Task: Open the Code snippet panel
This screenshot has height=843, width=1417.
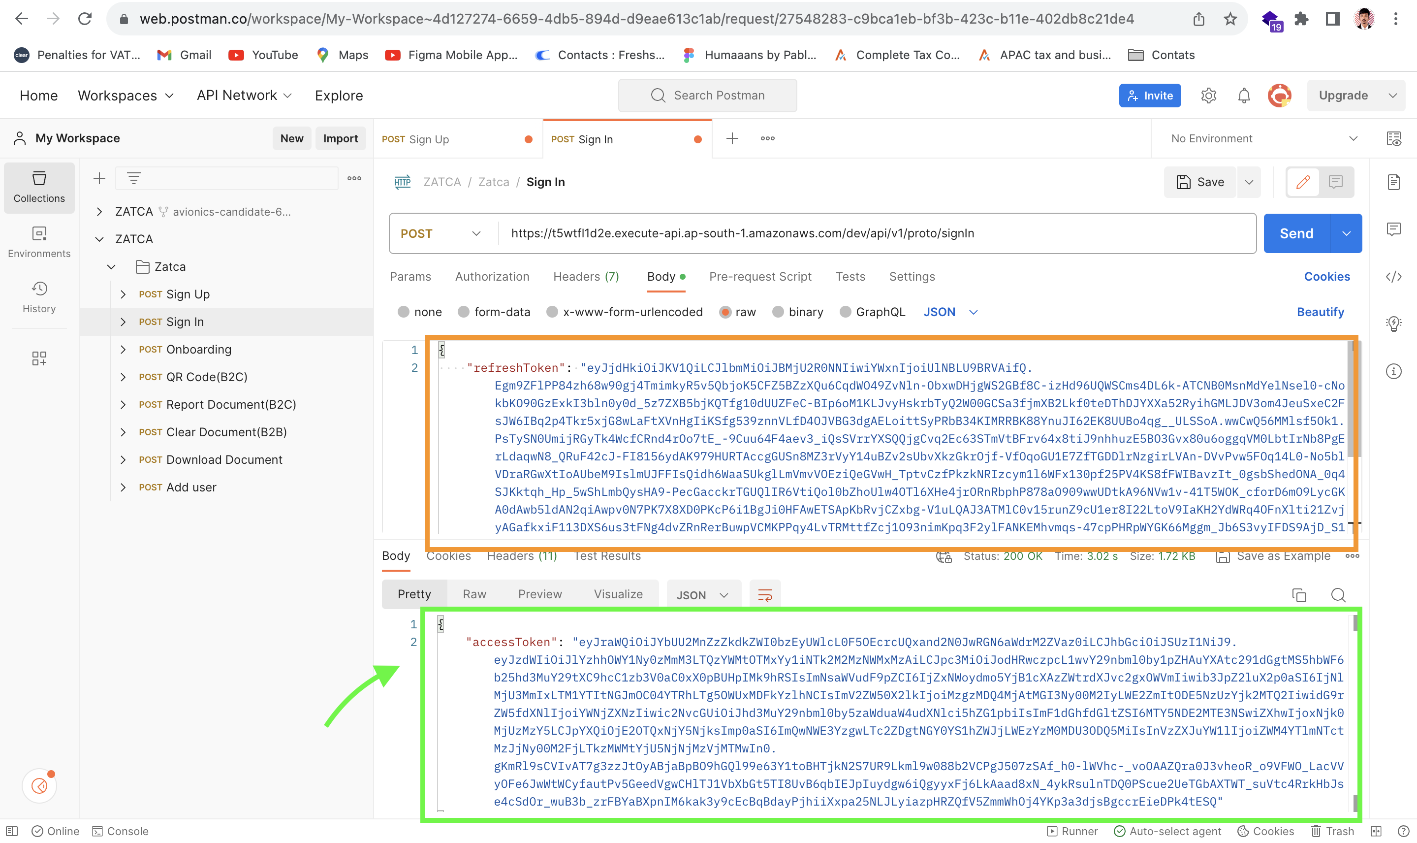Action: point(1395,277)
